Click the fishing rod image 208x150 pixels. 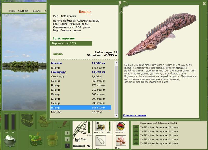click(80, 129)
